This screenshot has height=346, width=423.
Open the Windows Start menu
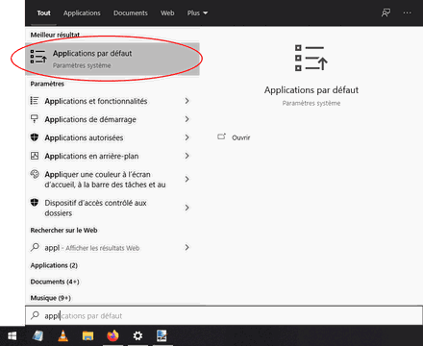click(x=12, y=336)
